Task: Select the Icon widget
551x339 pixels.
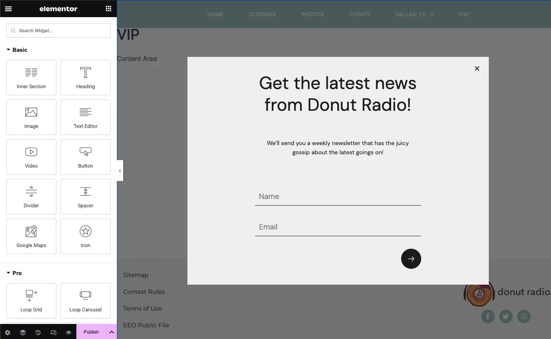Action: [x=86, y=236]
